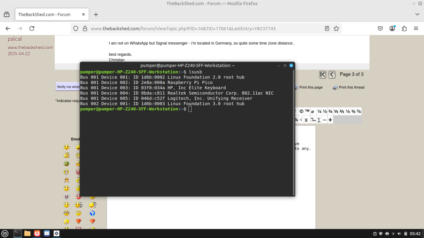Open a new browser tab
Viewport: 424px width, 238px height.
[96, 14]
